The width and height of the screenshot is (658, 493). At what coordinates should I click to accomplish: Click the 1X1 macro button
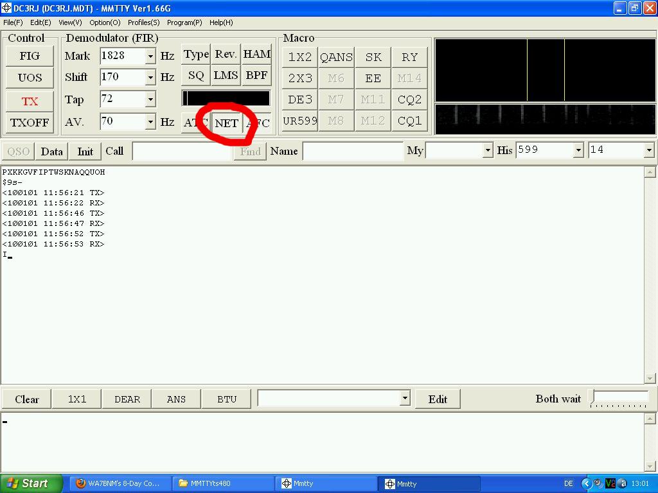[77, 399]
